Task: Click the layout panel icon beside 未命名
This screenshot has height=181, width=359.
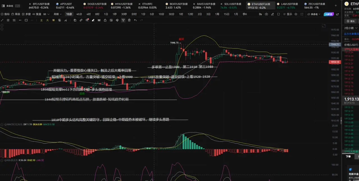Action: 3,6
